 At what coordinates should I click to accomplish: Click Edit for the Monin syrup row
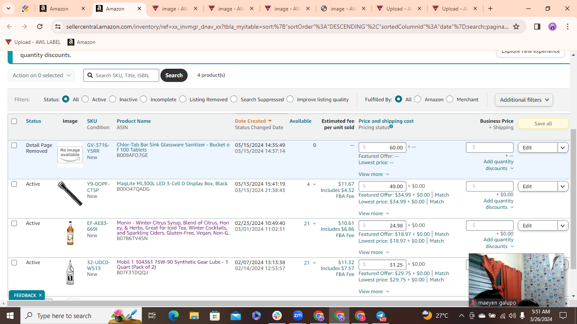(x=538, y=226)
